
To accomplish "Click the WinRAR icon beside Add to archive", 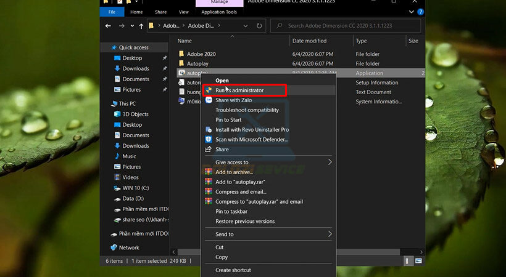I will (x=209, y=172).
